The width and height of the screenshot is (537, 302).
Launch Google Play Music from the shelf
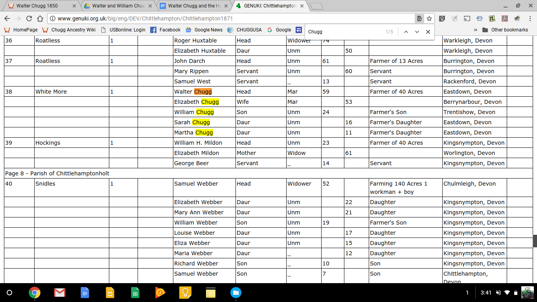click(160, 293)
